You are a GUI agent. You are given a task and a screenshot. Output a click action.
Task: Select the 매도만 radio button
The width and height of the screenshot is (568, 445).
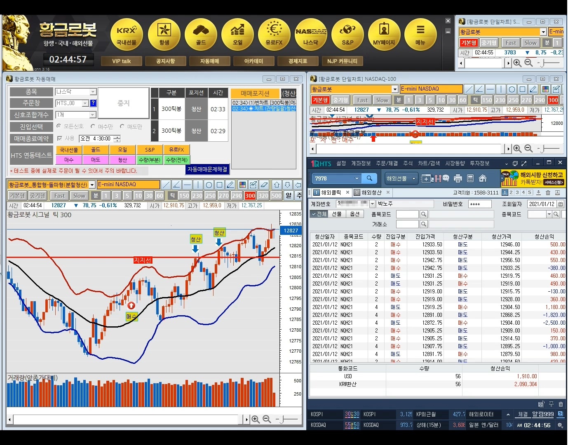click(122, 126)
